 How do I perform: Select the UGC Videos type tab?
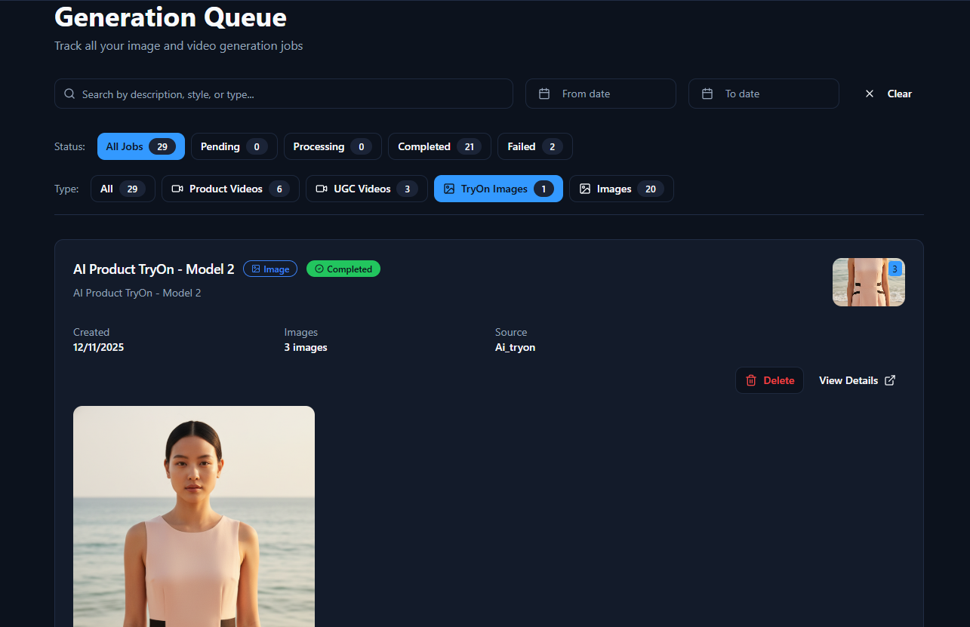pyautogui.click(x=366, y=189)
